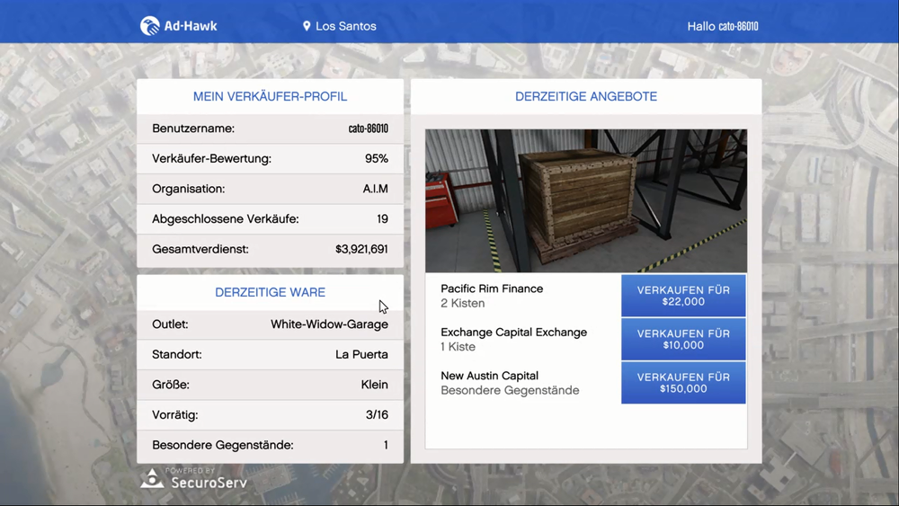Select the Derzeitige Angebote header
This screenshot has width=899, height=506.
(586, 96)
